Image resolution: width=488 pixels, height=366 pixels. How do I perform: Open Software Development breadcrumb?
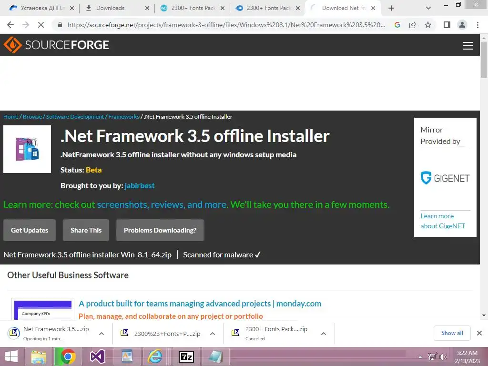(75, 117)
